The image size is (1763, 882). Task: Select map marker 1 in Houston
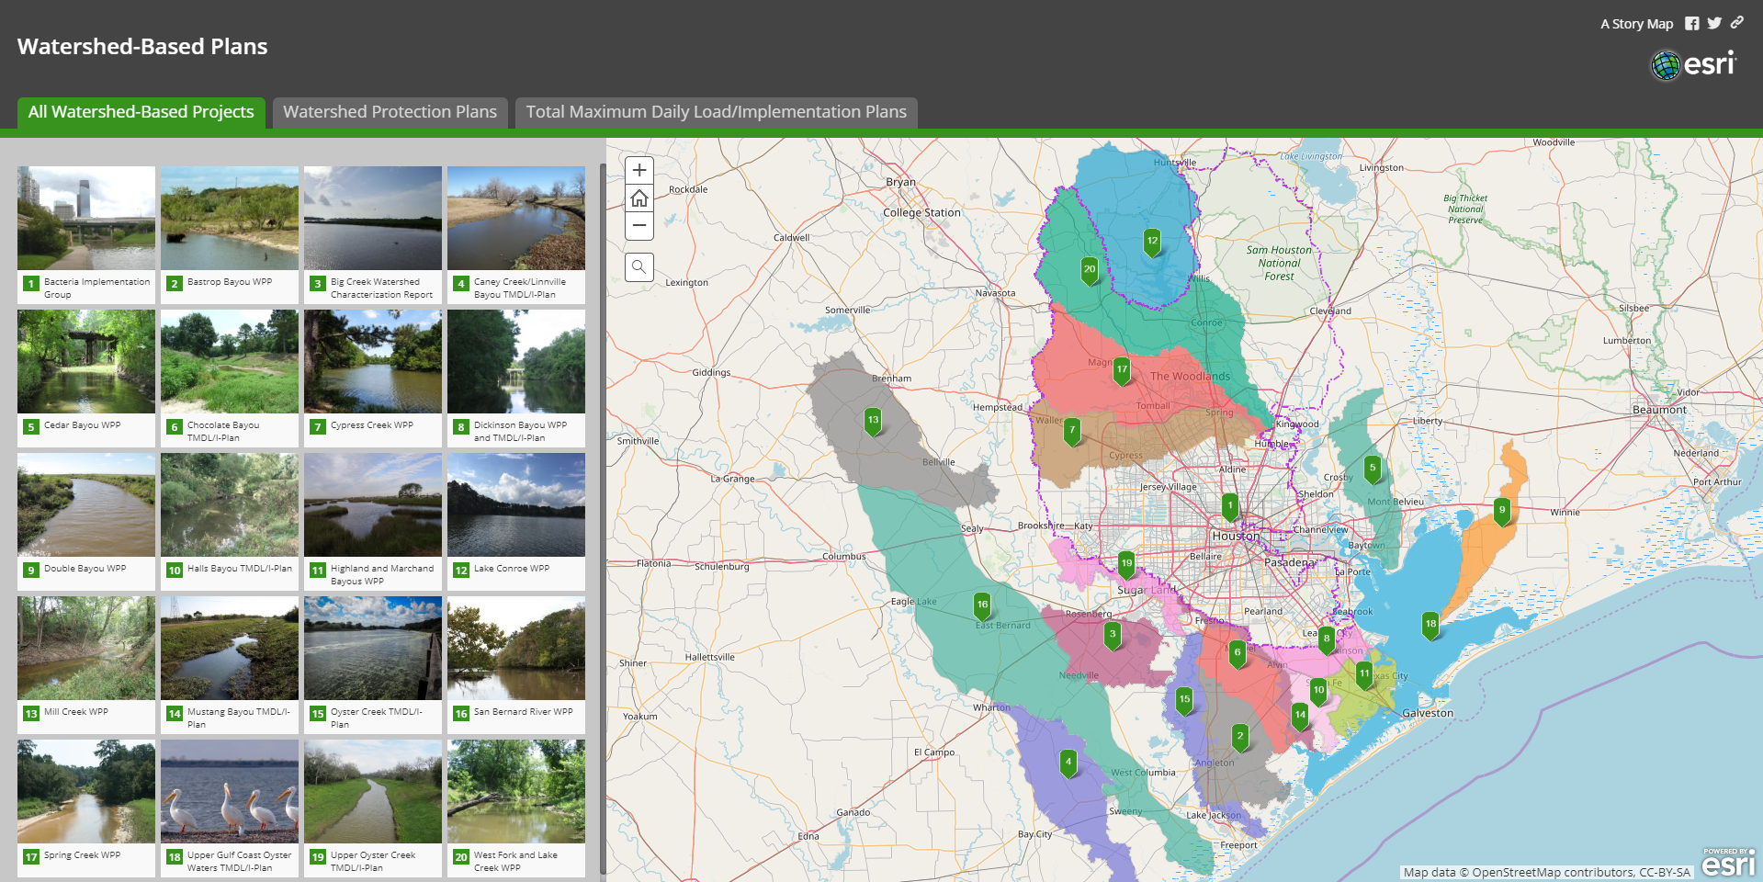point(1230,507)
